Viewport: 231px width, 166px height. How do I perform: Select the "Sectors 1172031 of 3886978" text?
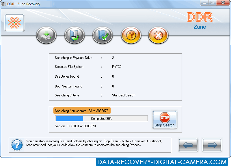coord(75,126)
